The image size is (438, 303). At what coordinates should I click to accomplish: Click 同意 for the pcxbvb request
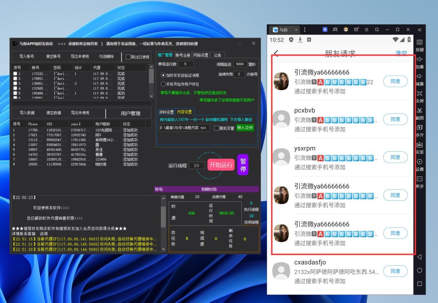pos(395,119)
